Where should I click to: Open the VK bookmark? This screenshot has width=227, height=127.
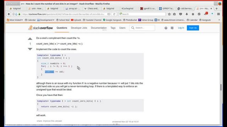(157, 20)
